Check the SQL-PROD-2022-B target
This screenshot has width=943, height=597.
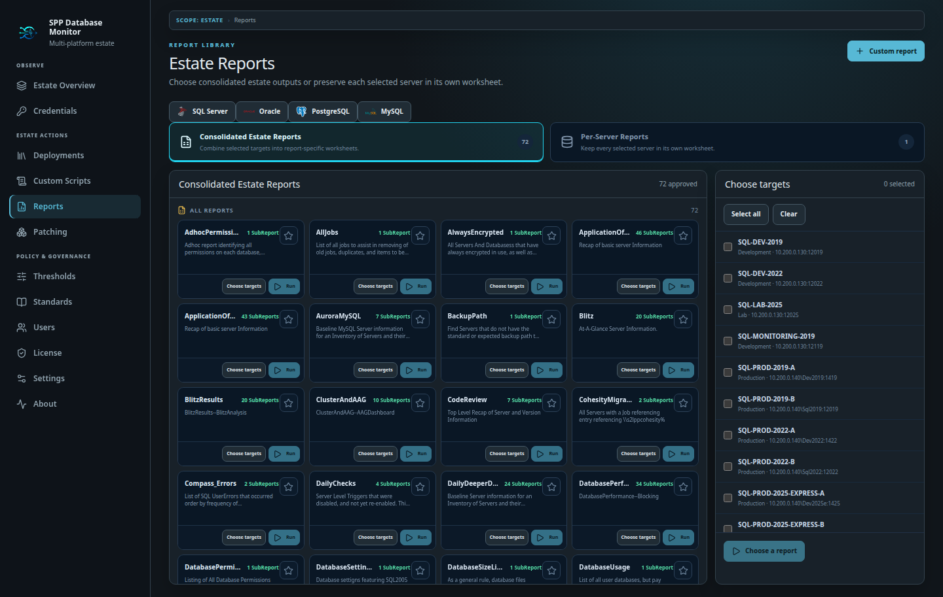click(728, 467)
